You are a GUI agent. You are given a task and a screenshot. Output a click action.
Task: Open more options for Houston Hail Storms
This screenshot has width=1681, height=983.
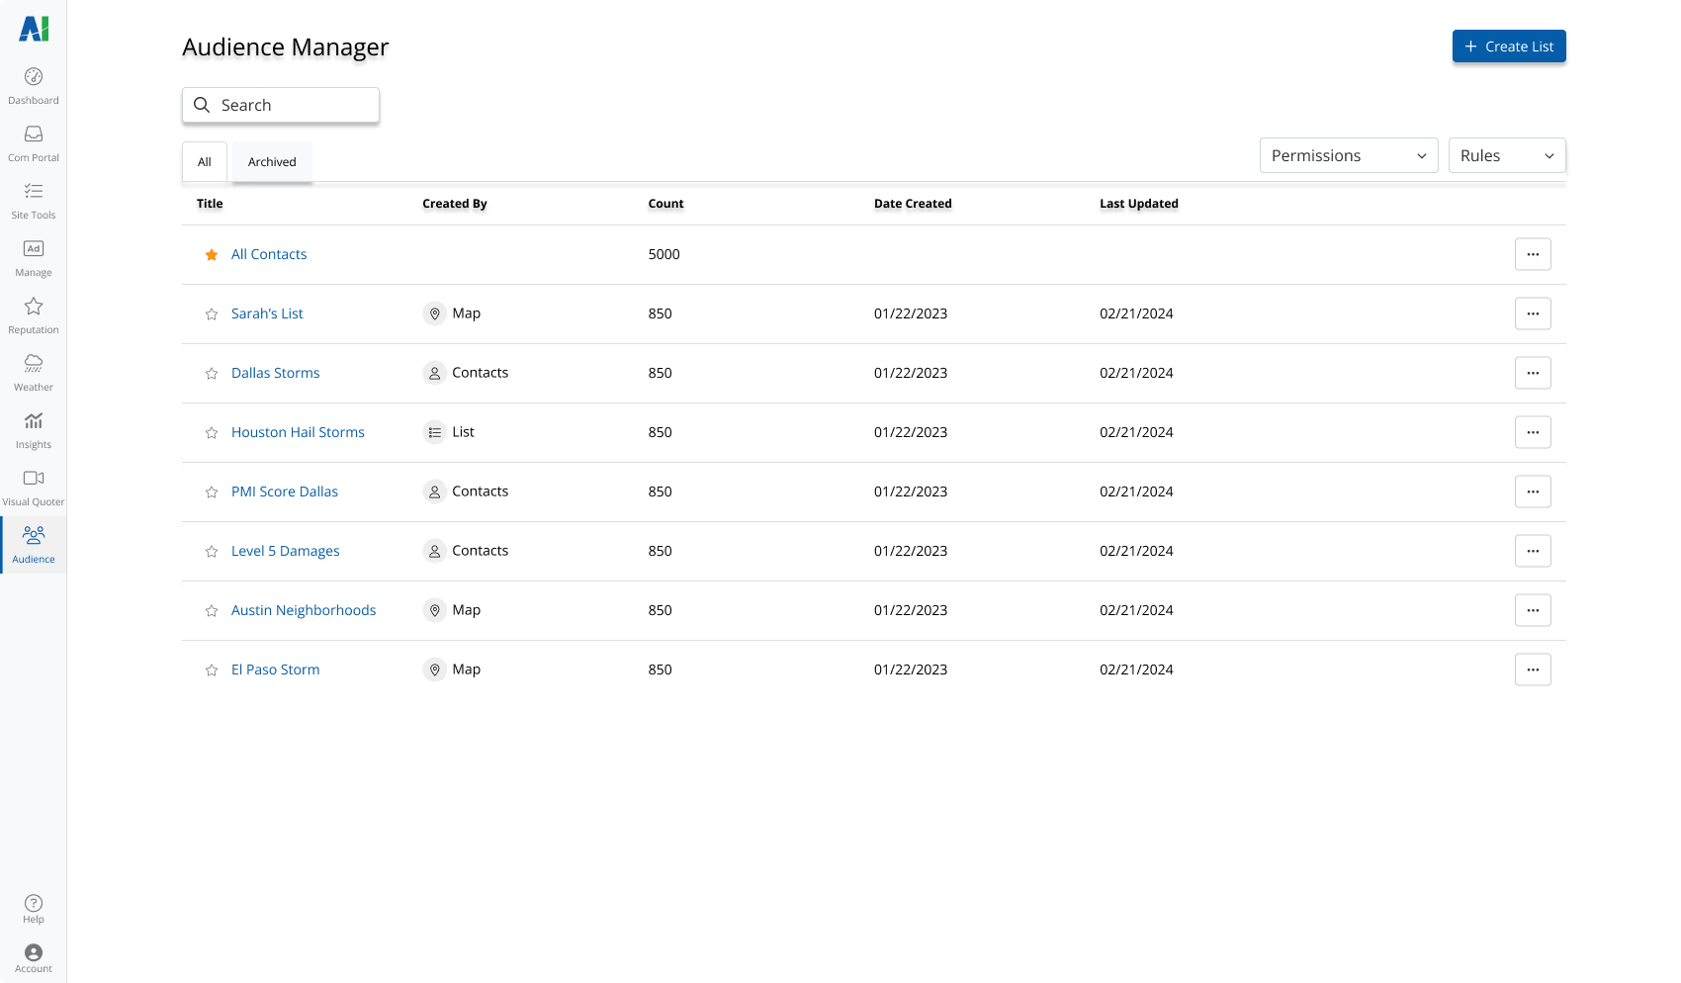(x=1533, y=432)
